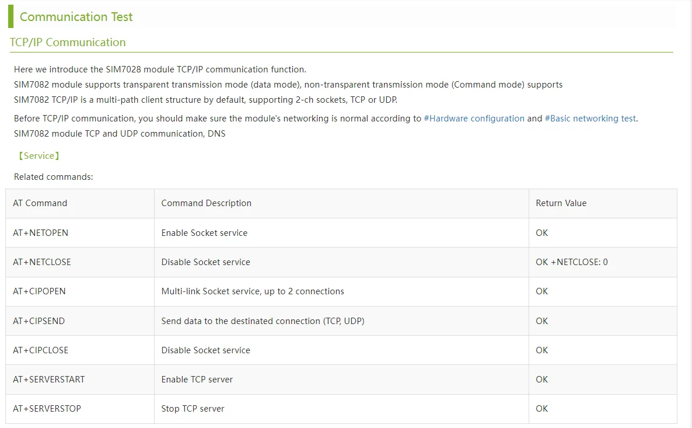Click the "Enable Socket service" description
The height and width of the screenshot is (428, 692).
pos(204,233)
